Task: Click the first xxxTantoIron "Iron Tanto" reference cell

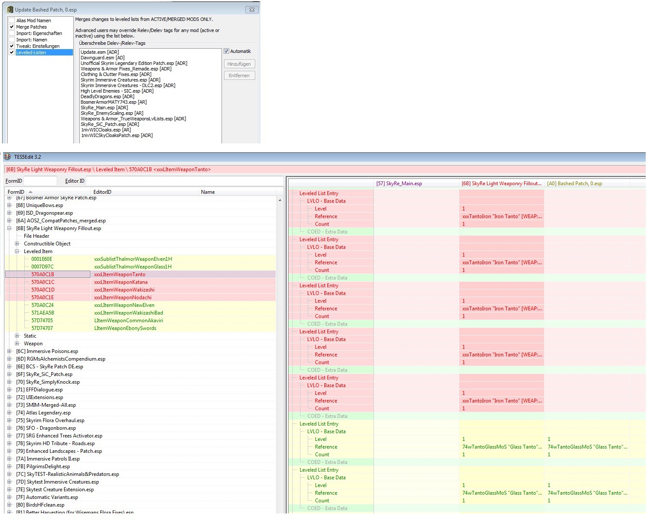Action: point(502,216)
